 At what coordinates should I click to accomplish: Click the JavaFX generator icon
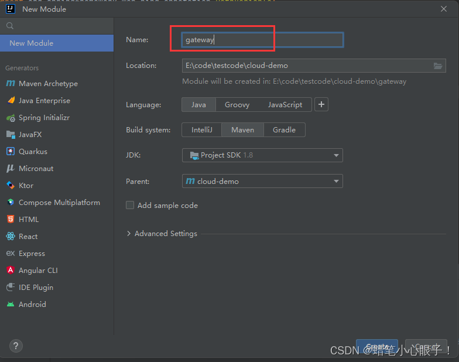11,135
